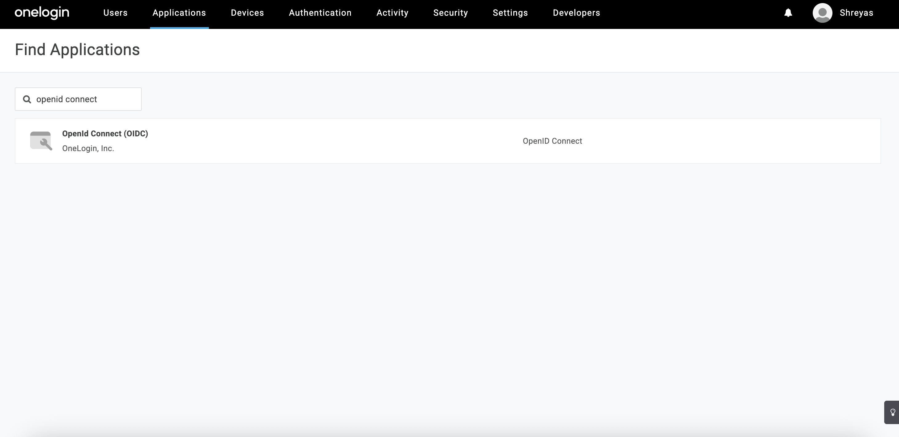The height and width of the screenshot is (437, 899).
Task: Open the lightbulb help widget
Action: coord(892,412)
